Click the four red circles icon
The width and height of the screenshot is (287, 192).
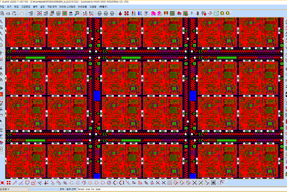coord(127,13)
